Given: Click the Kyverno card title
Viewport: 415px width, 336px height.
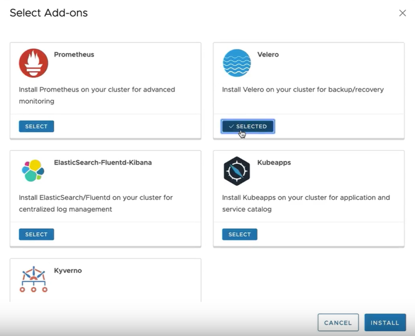Looking at the screenshot, I should (x=68, y=271).
